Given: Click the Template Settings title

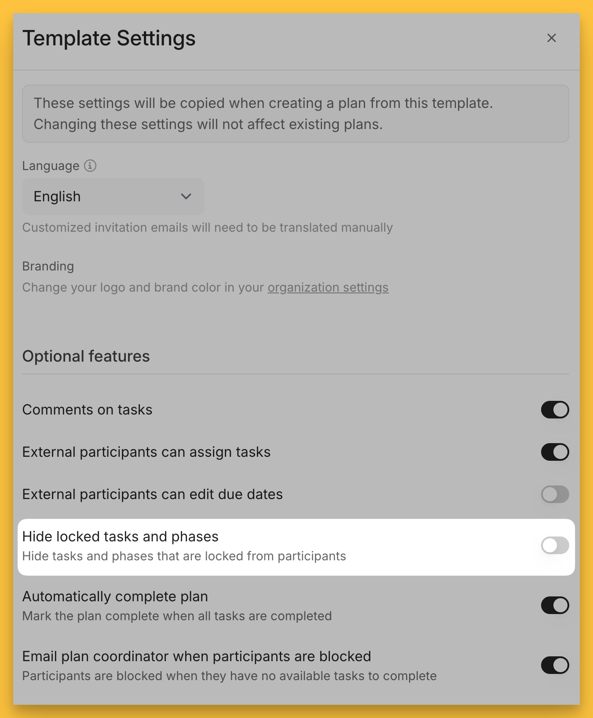Looking at the screenshot, I should click(x=109, y=38).
